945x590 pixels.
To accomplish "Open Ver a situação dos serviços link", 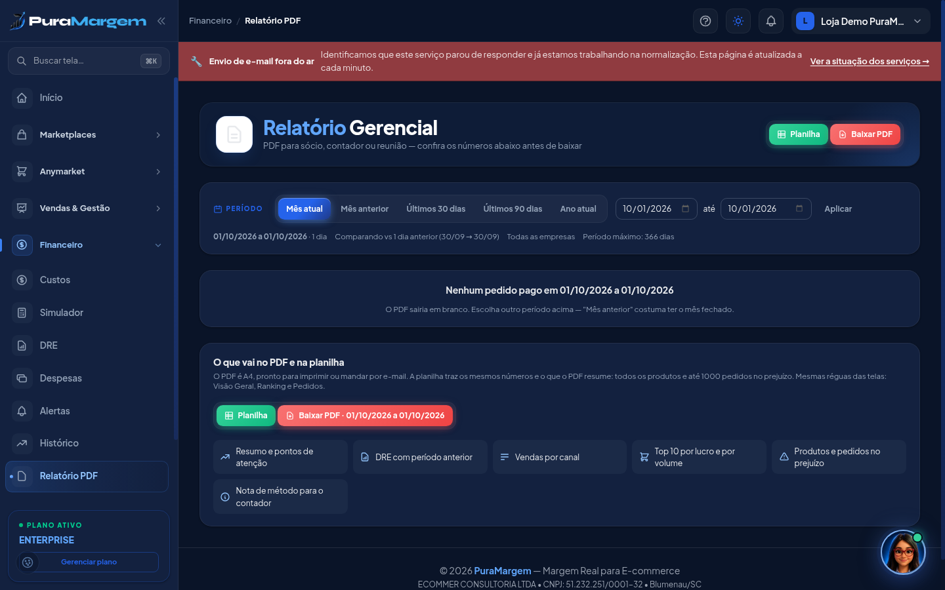I will point(870,62).
